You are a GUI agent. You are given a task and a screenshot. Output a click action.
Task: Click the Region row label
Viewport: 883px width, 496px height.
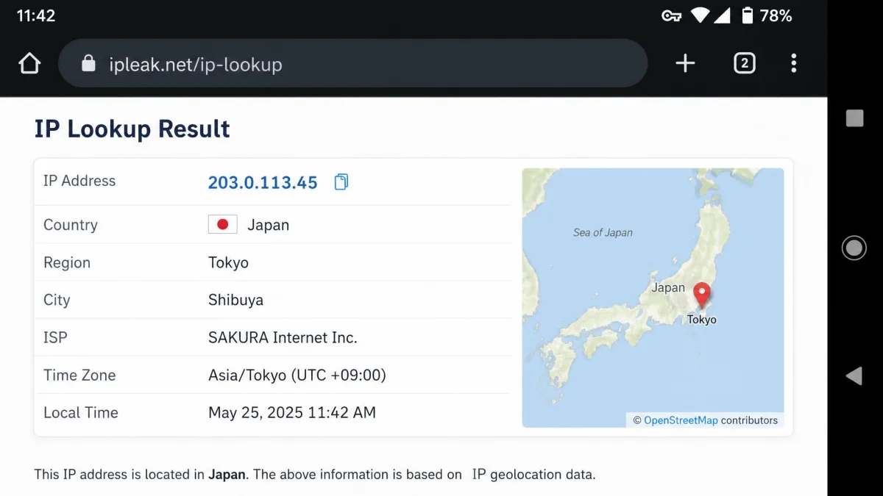(x=67, y=262)
